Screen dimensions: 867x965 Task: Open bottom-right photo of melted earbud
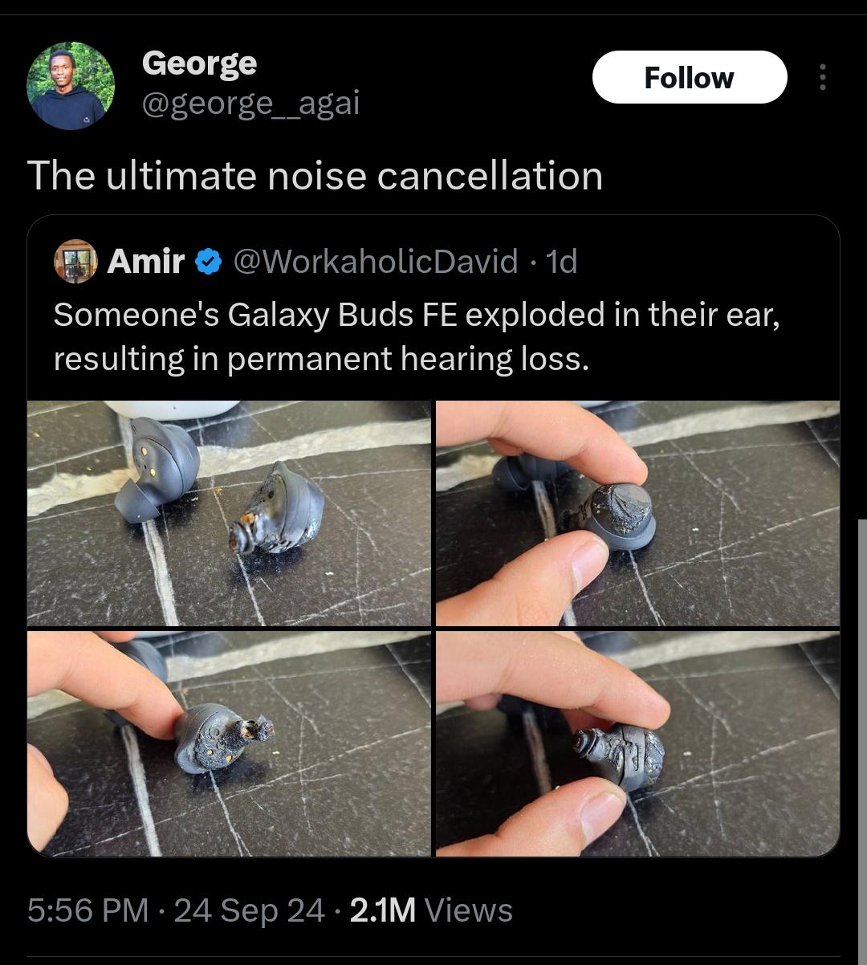coord(637,743)
